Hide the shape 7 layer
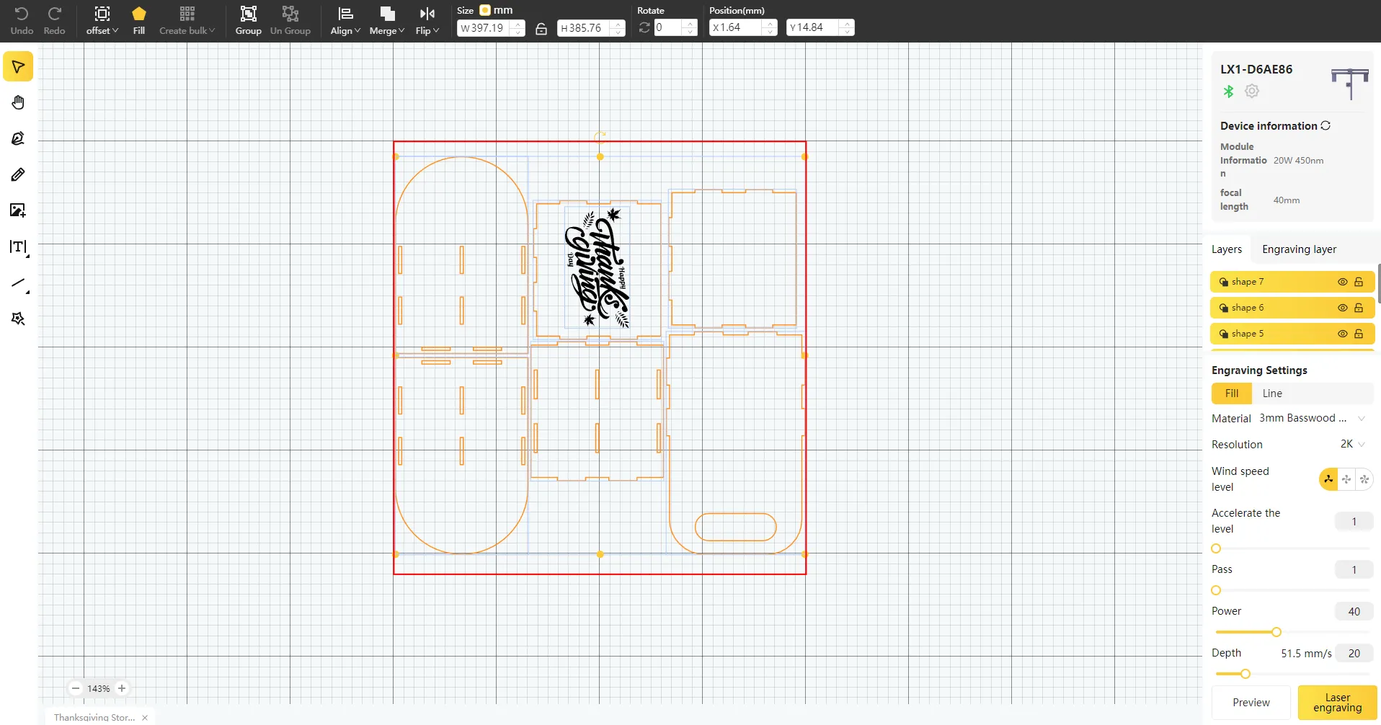This screenshot has height=725, width=1381. click(1343, 282)
